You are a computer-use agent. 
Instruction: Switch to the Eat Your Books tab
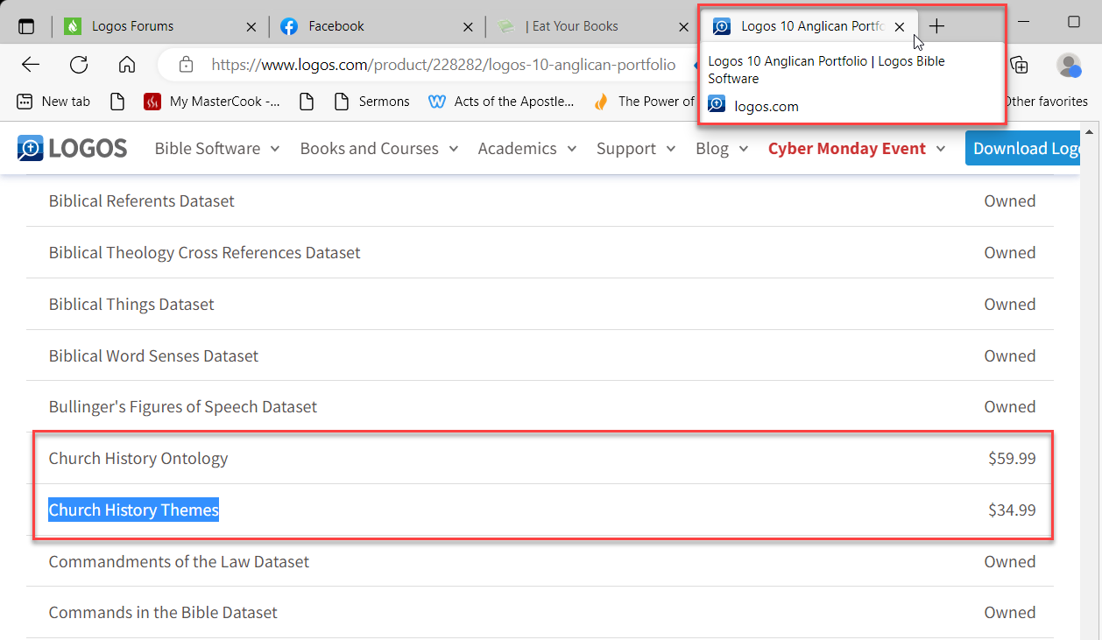[593, 26]
